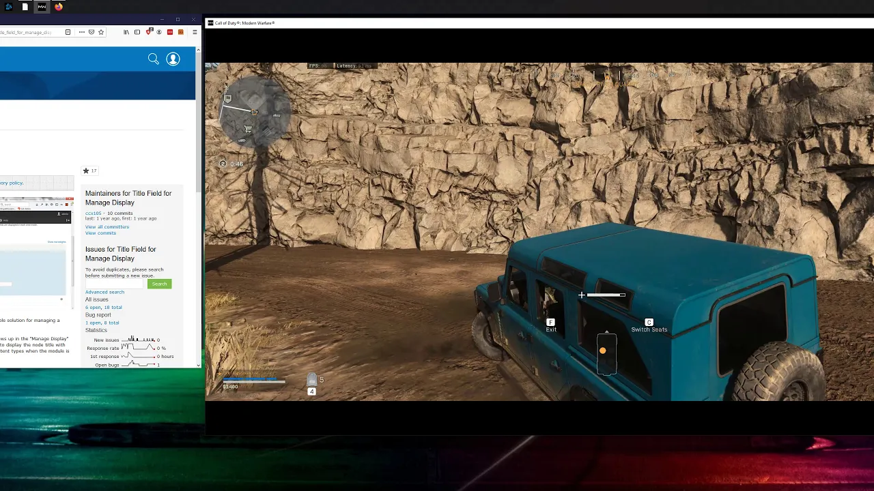Click Response rate statistics sparkline
874x491 pixels.
[x=139, y=348]
